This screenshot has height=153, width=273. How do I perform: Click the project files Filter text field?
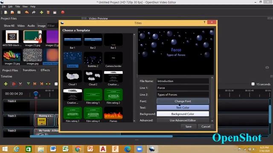click(x=53, y=25)
